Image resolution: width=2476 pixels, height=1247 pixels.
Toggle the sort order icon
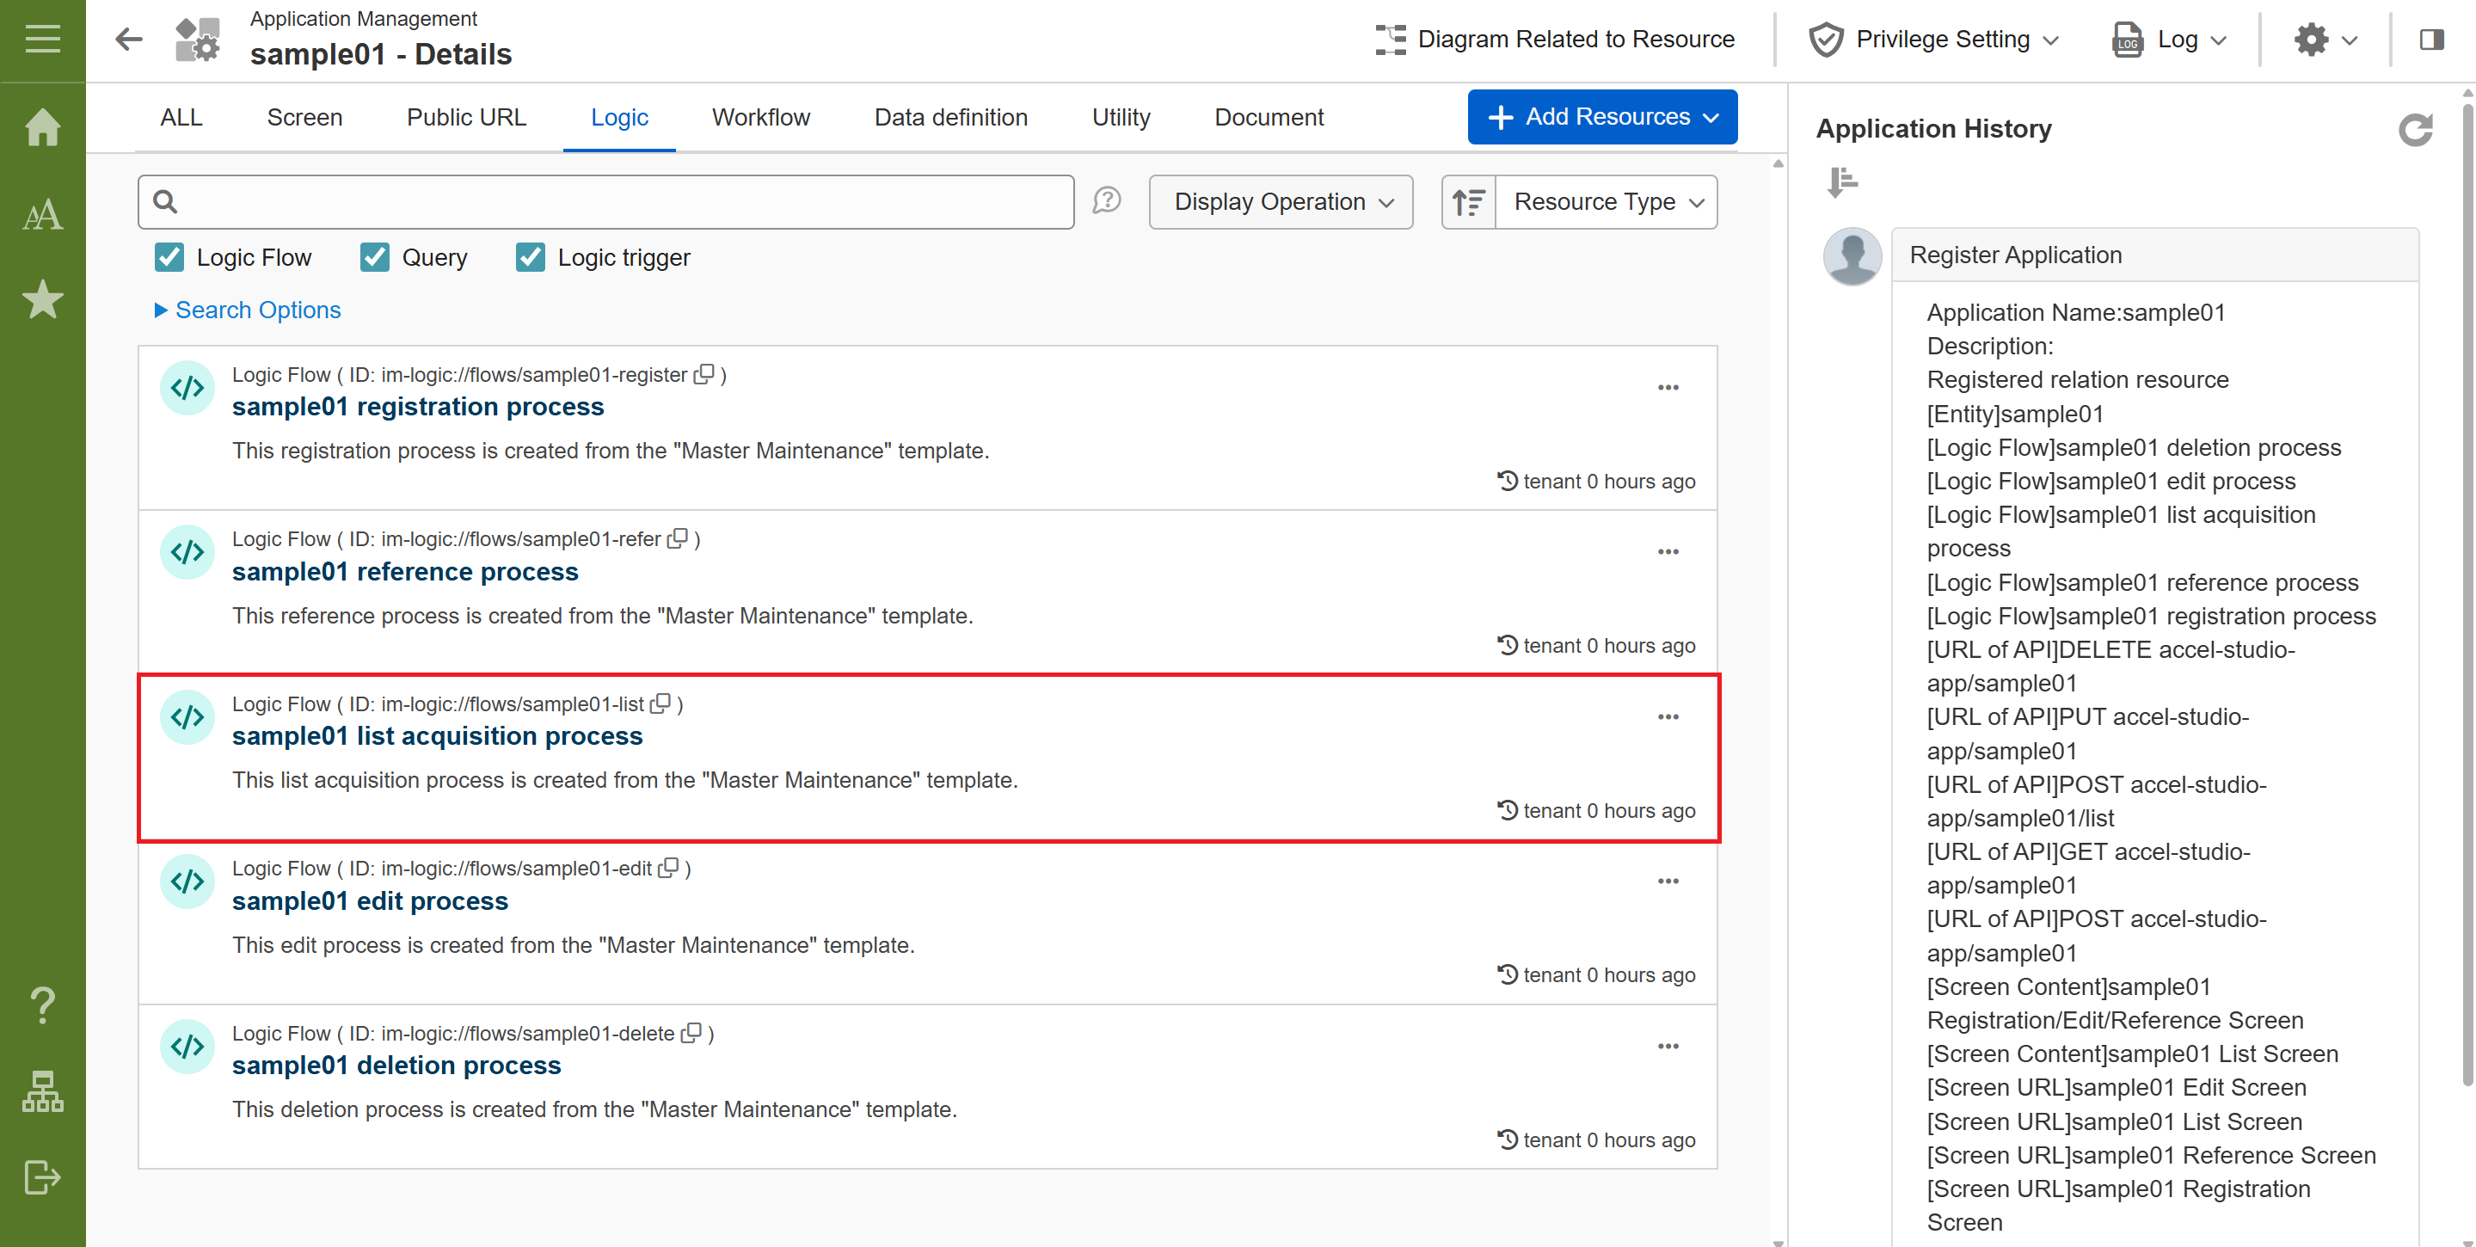click(1468, 202)
